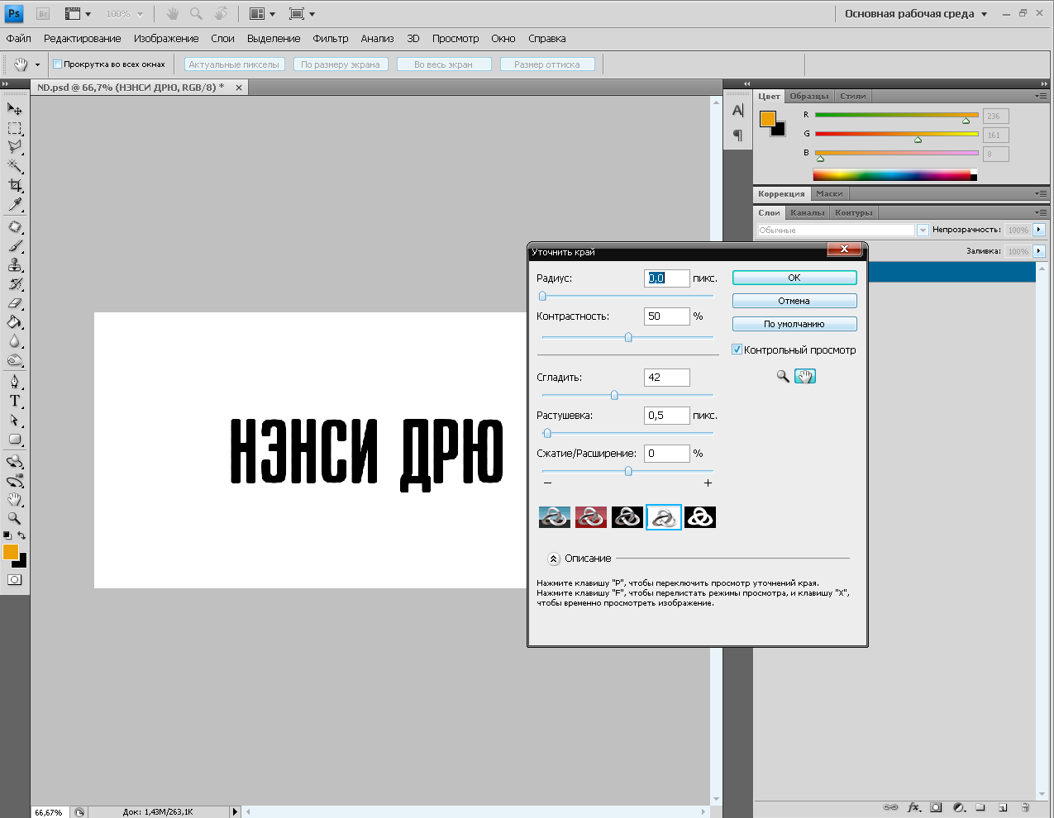The width and height of the screenshot is (1054, 818).
Task: Enable Прокрутка во всех окнах checkbox
Action: tap(58, 64)
